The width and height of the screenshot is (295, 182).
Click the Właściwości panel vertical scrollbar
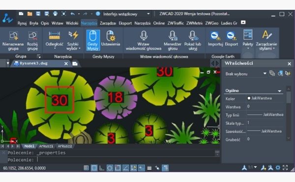click(289, 113)
